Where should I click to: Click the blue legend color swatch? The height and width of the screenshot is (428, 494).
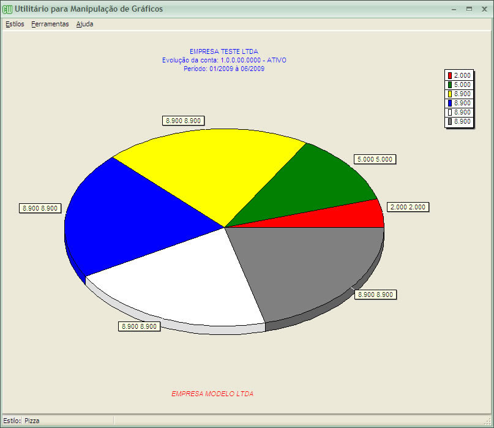450,103
